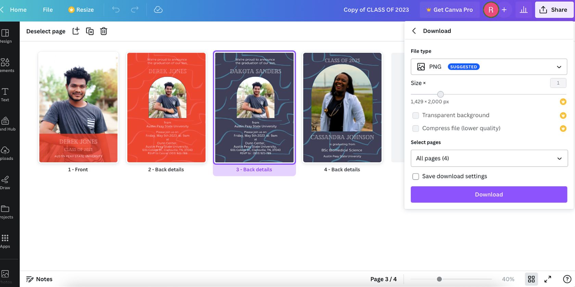Click the Share button
The image size is (575, 287).
click(x=553, y=10)
